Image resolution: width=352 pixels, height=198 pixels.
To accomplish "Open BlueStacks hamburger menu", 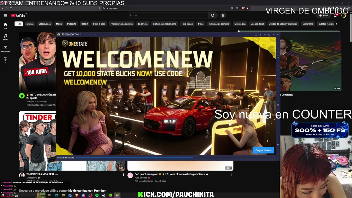I will pos(260,35).
